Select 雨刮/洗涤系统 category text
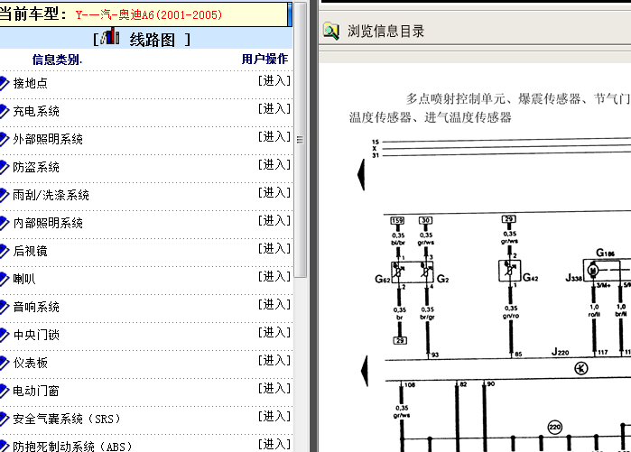This screenshot has height=452, width=631. (51, 195)
